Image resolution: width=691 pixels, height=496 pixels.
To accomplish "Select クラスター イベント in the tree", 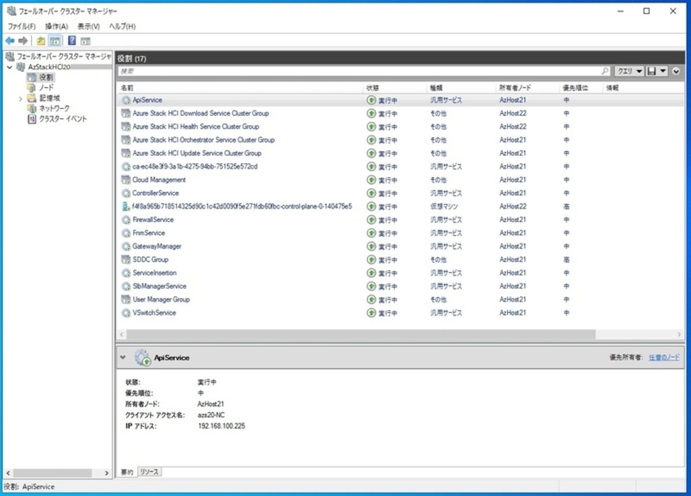I will tap(62, 119).
